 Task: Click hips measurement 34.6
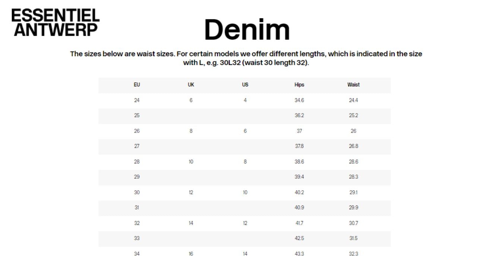[299, 100]
